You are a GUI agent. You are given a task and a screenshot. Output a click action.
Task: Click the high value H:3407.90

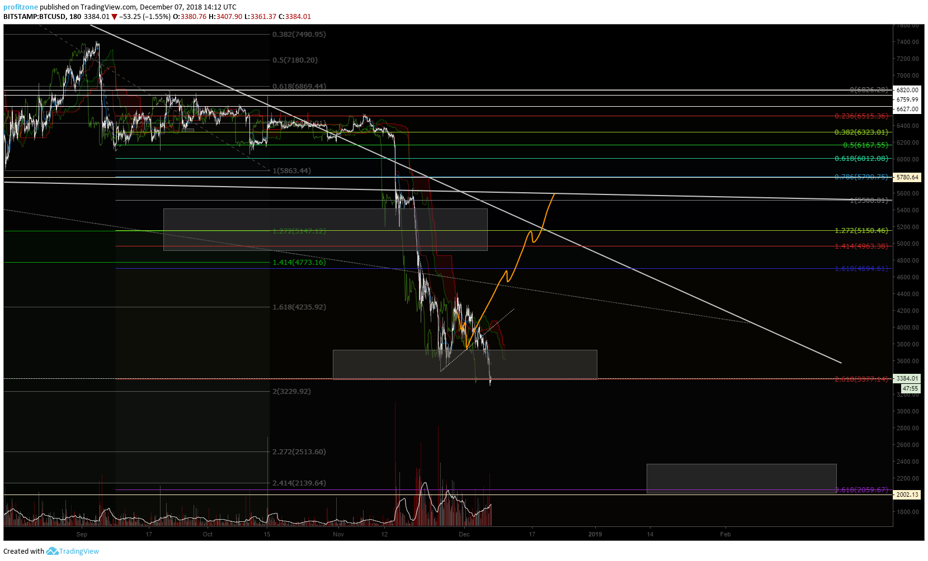pyautogui.click(x=225, y=17)
